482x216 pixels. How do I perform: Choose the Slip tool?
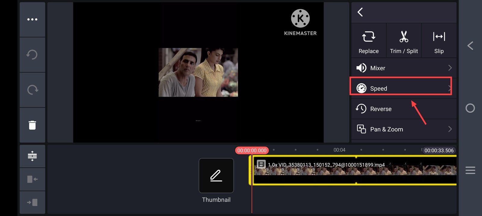click(439, 41)
